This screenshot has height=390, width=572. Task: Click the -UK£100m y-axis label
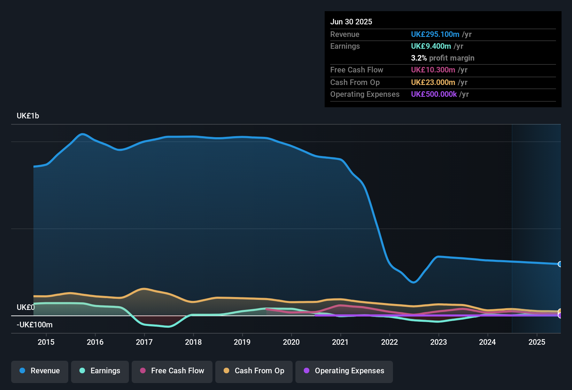[34, 325]
